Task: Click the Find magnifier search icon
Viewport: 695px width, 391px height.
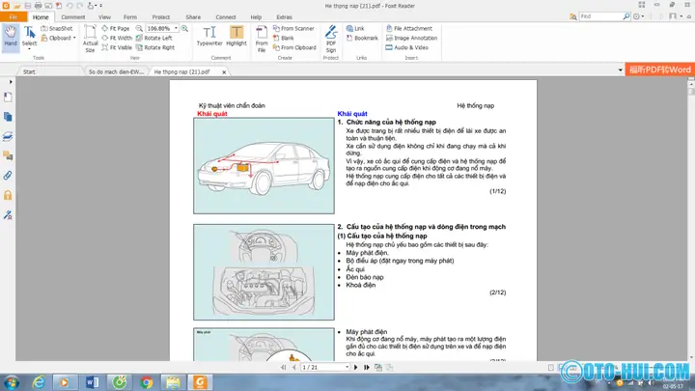Action: [626, 16]
